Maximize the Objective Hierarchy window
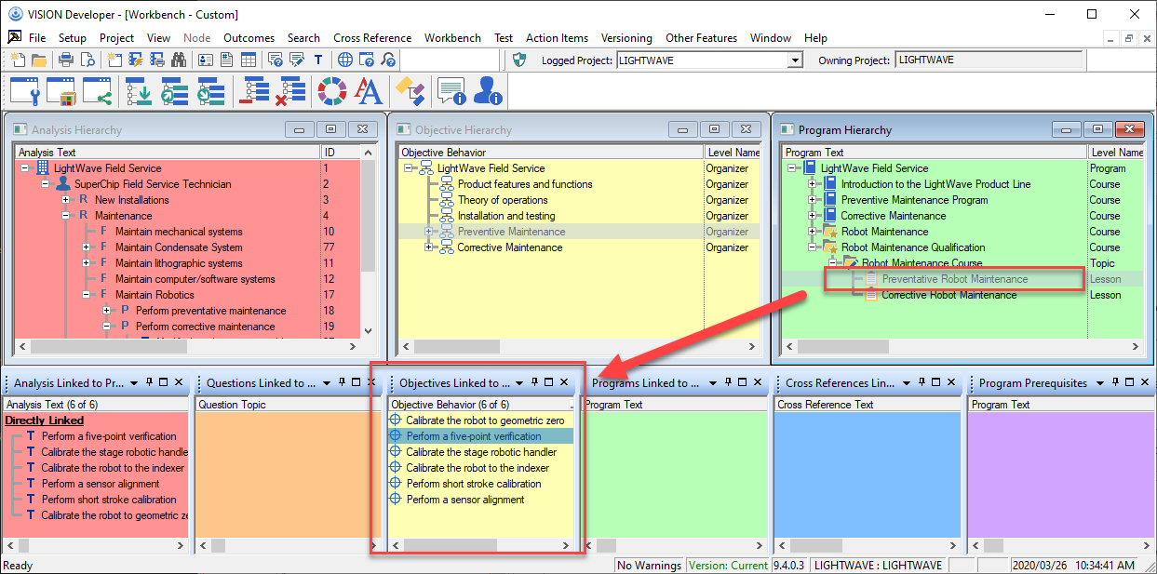Image resolution: width=1157 pixels, height=574 pixels. click(714, 129)
